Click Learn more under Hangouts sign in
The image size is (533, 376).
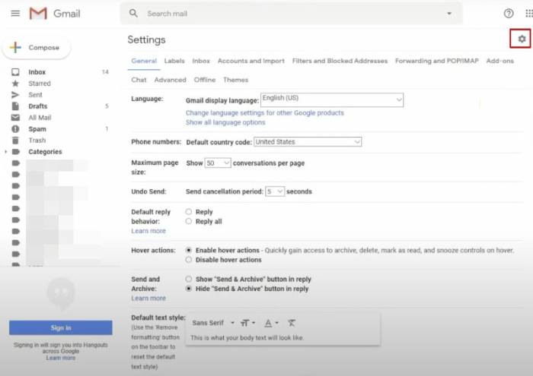(60, 358)
